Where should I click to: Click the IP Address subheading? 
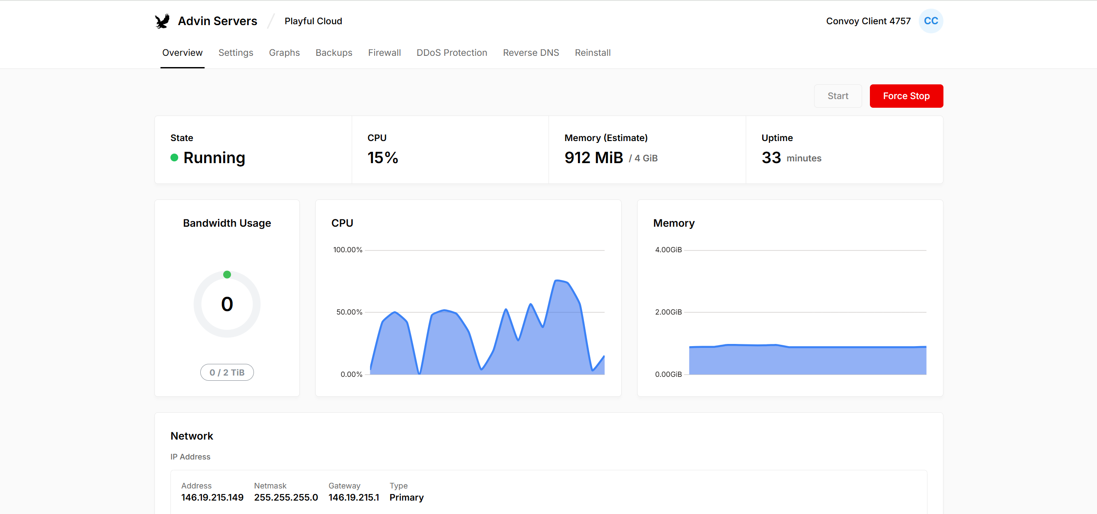coord(190,457)
